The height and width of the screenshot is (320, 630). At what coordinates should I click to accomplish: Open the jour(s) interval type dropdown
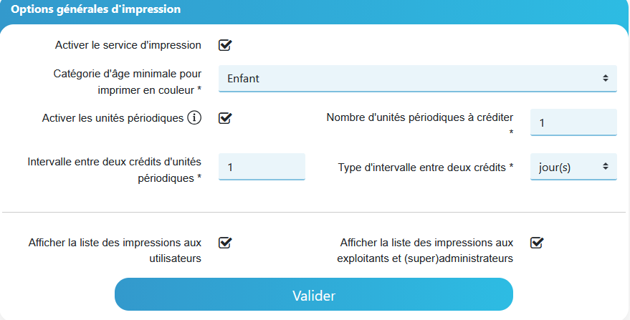573,167
